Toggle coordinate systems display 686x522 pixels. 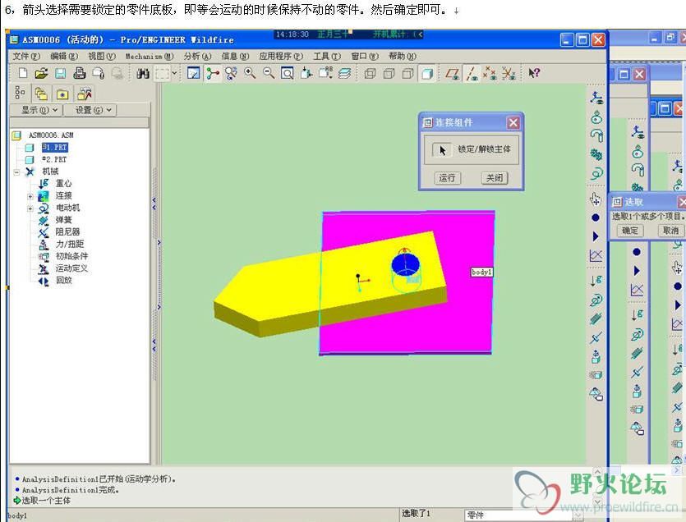(509, 73)
